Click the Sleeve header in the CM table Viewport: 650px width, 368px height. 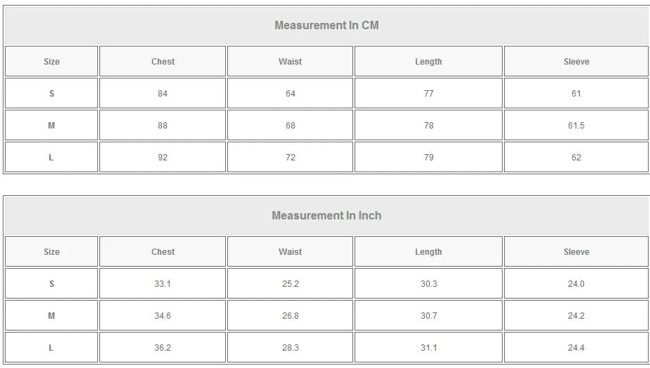pos(576,62)
